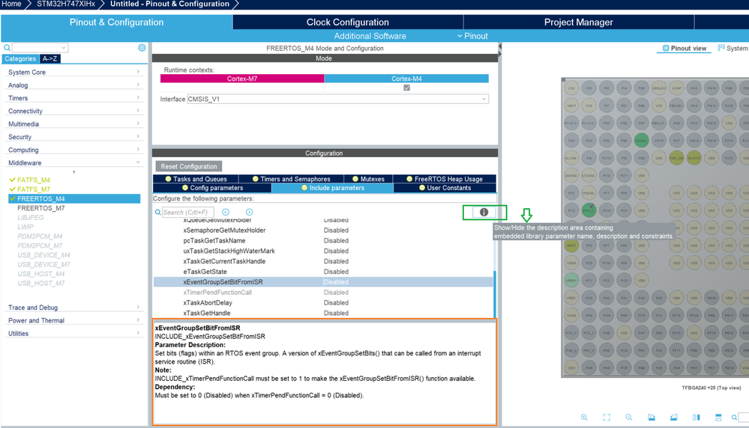Go to previous search result arrow
749x428 pixels.
[x=226, y=212]
